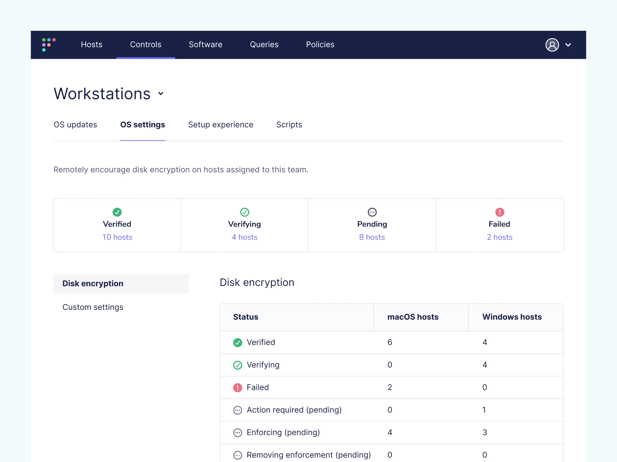
Task: Click the 8 hosts link under Pending
Action: coord(372,237)
